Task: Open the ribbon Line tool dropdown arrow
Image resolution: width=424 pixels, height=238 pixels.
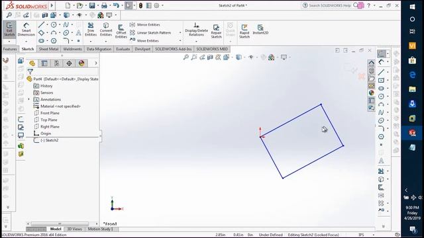Action: (x=47, y=25)
